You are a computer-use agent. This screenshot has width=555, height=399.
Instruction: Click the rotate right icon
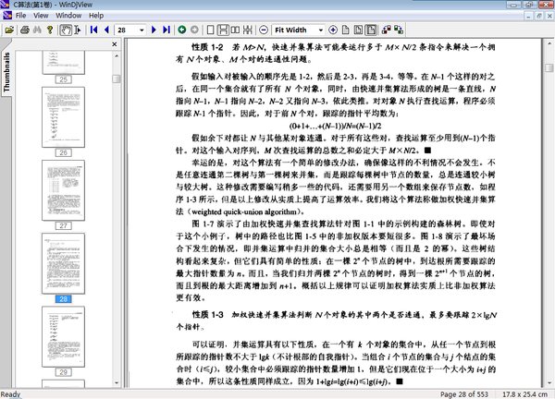click(399, 30)
